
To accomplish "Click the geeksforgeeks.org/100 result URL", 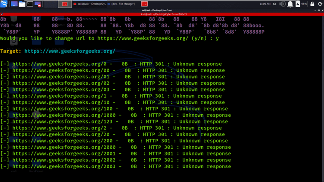I will (62, 109).
